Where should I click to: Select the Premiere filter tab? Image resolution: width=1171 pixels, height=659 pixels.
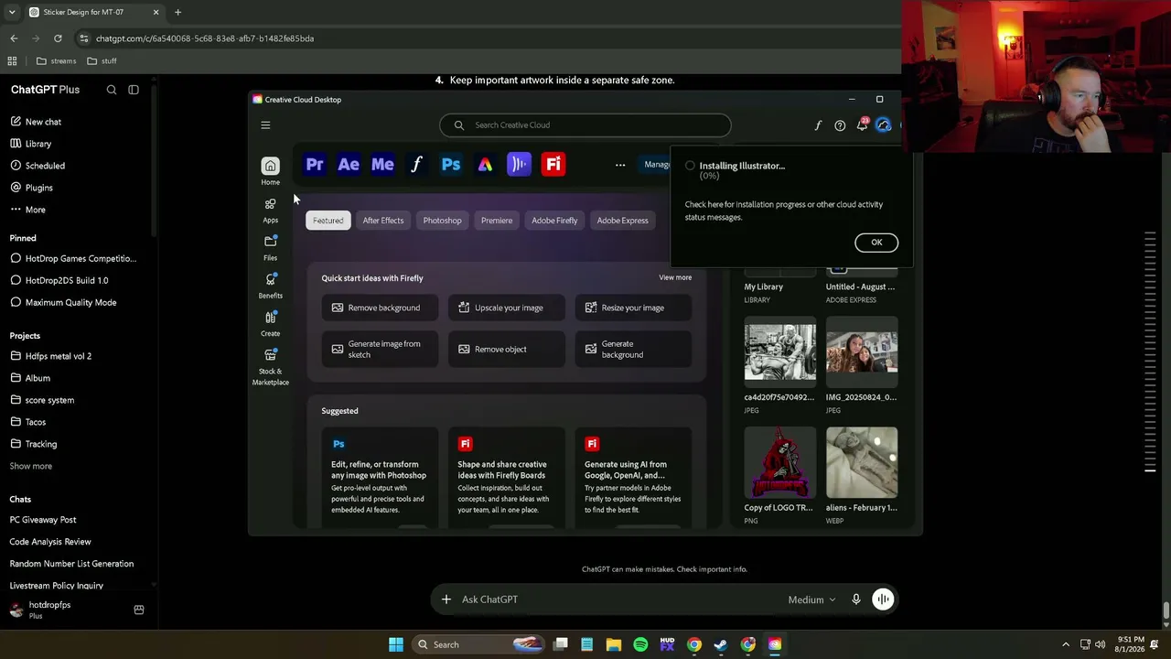(x=497, y=221)
